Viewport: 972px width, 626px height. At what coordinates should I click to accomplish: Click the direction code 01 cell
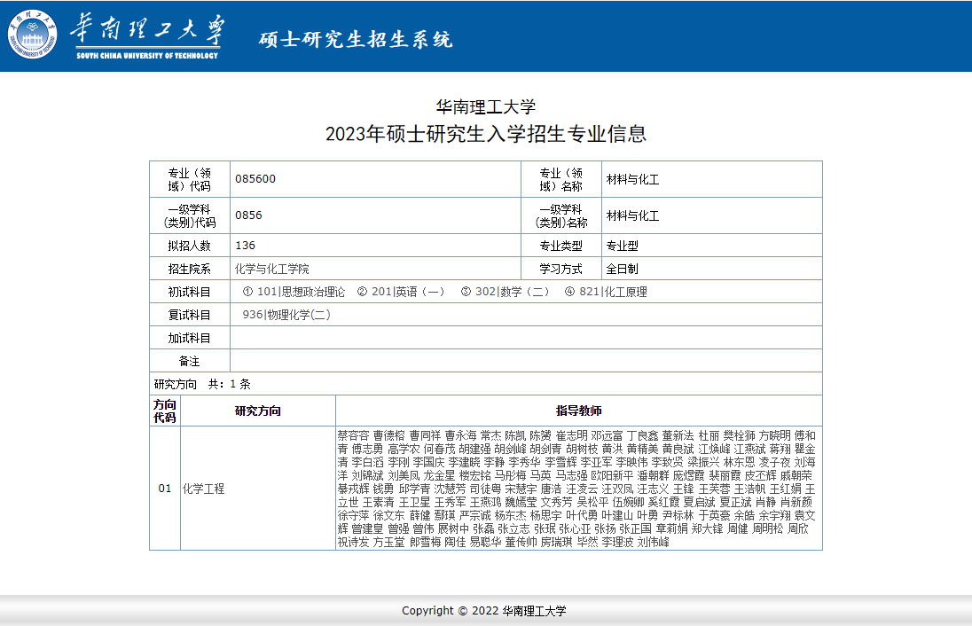164,489
